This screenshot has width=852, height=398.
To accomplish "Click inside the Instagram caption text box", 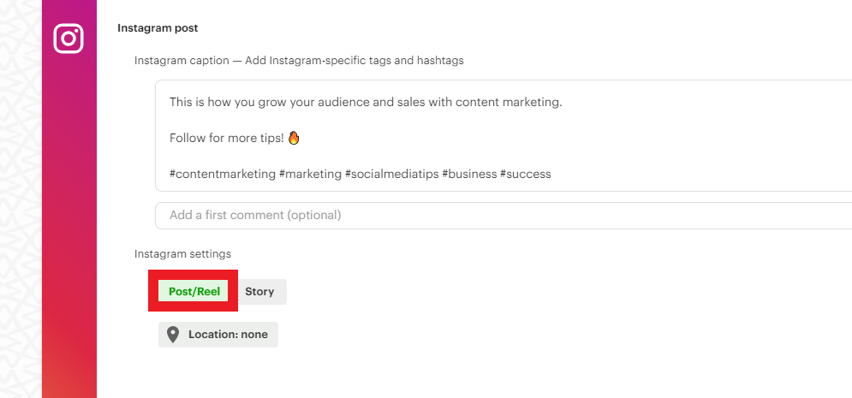I will click(503, 136).
